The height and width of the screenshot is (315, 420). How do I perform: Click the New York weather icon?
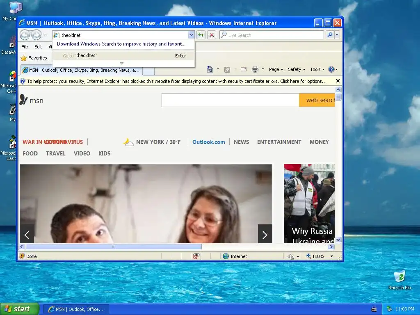(128, 142)
